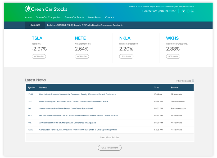Viewport: 217px width, 158px height.
Task: Select the MICT symbol
Action: tap(30, 116)
